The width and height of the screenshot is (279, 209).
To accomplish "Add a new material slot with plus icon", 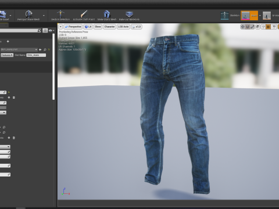I will pyautogui.click(x=8, y=41).
